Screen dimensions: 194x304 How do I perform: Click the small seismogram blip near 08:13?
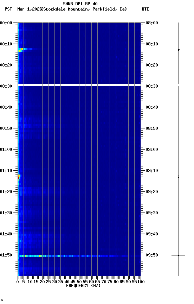click(x=179, y=50)
